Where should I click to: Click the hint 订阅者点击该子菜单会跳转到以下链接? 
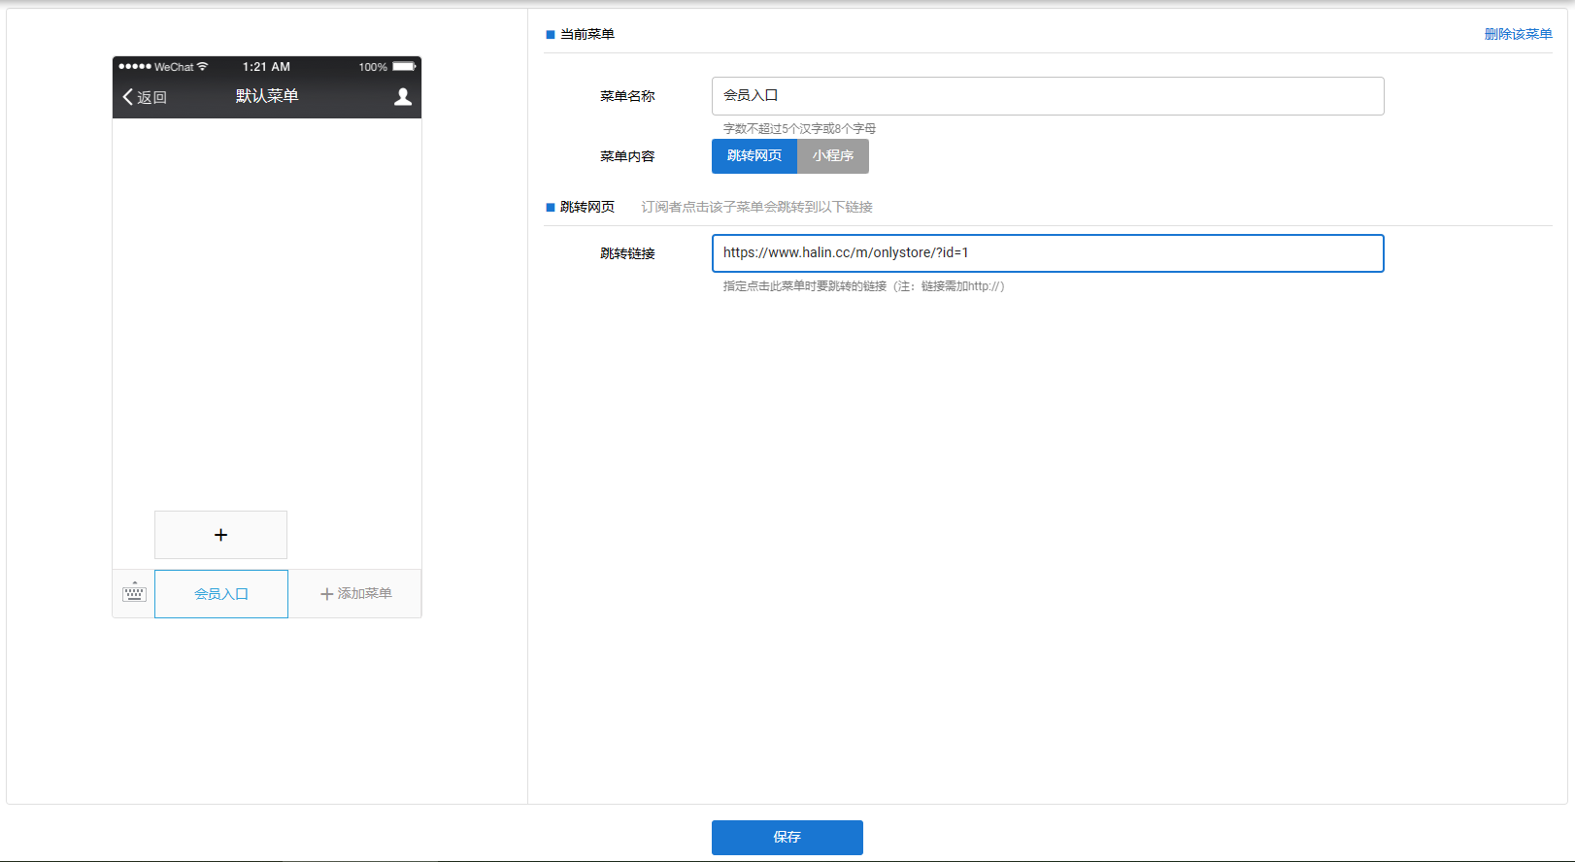[756, 207]
